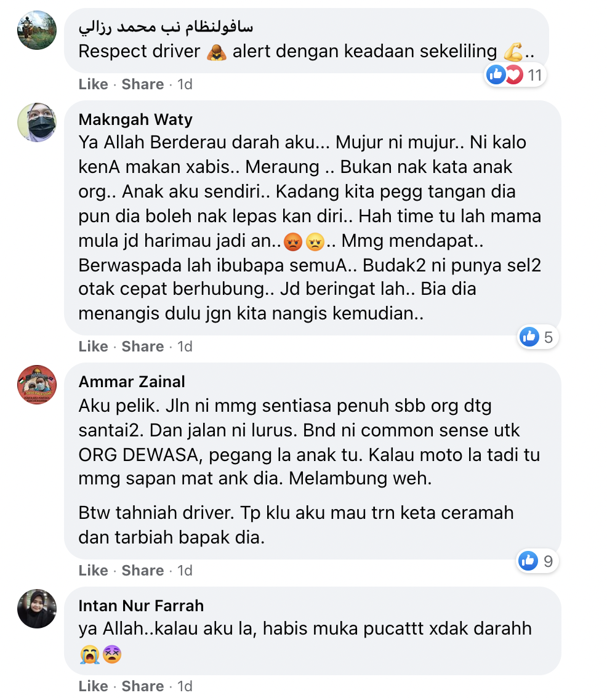Open Ammar Zainal's profile picture
Image resolution: width=607 pixels, height=698 pixels.
tap(37, 385)
